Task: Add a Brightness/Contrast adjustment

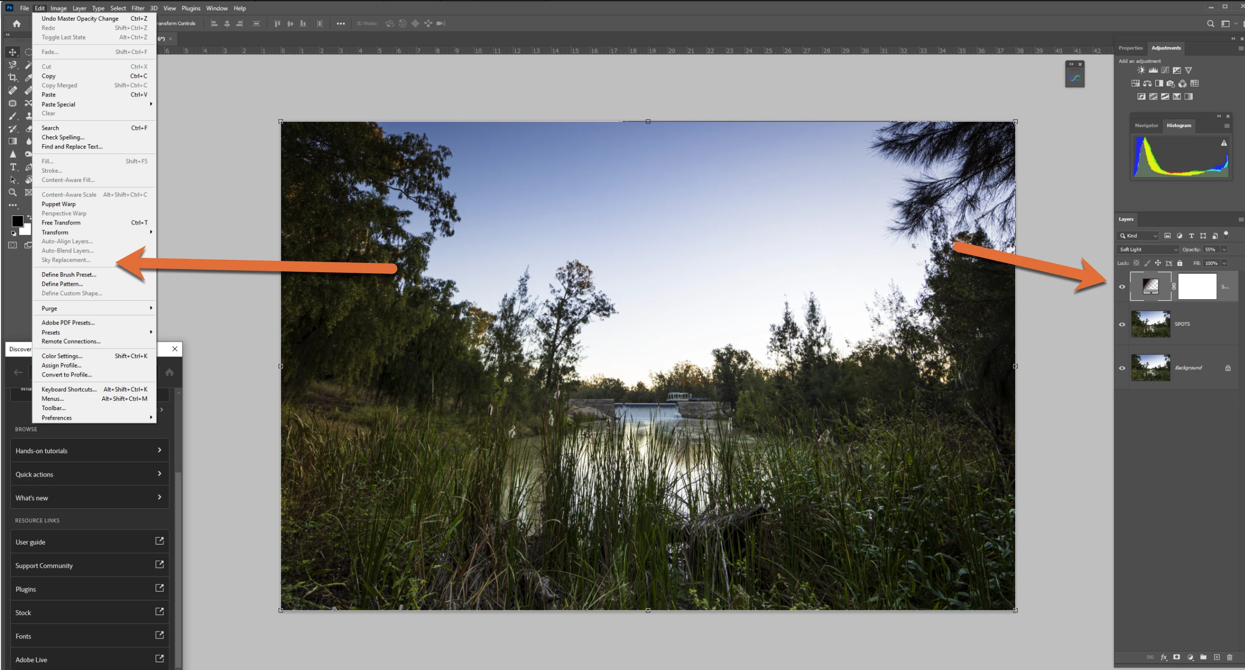Action: (x=1141, y=71)
